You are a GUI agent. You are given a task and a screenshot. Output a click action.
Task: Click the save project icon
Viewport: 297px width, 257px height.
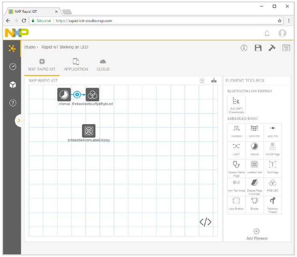click(x=258, y=48)
